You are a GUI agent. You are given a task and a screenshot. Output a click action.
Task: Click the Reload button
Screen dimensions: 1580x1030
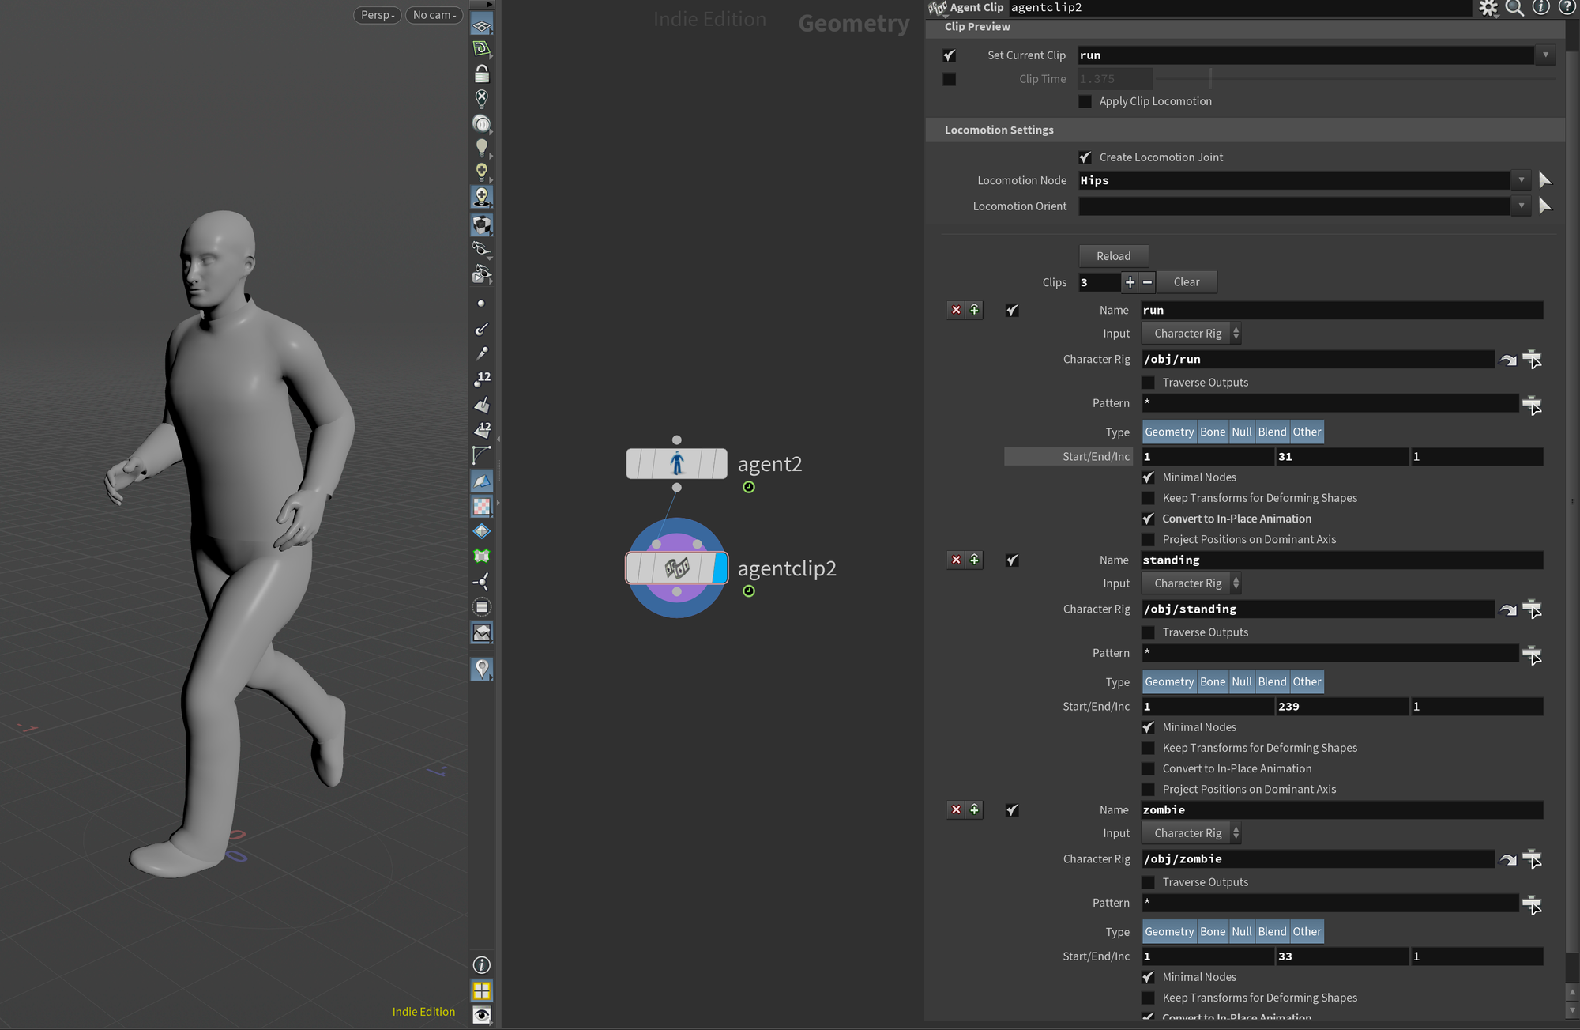coord(1113,256)
